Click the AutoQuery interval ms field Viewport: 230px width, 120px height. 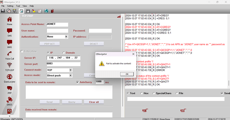coord(100,82)
